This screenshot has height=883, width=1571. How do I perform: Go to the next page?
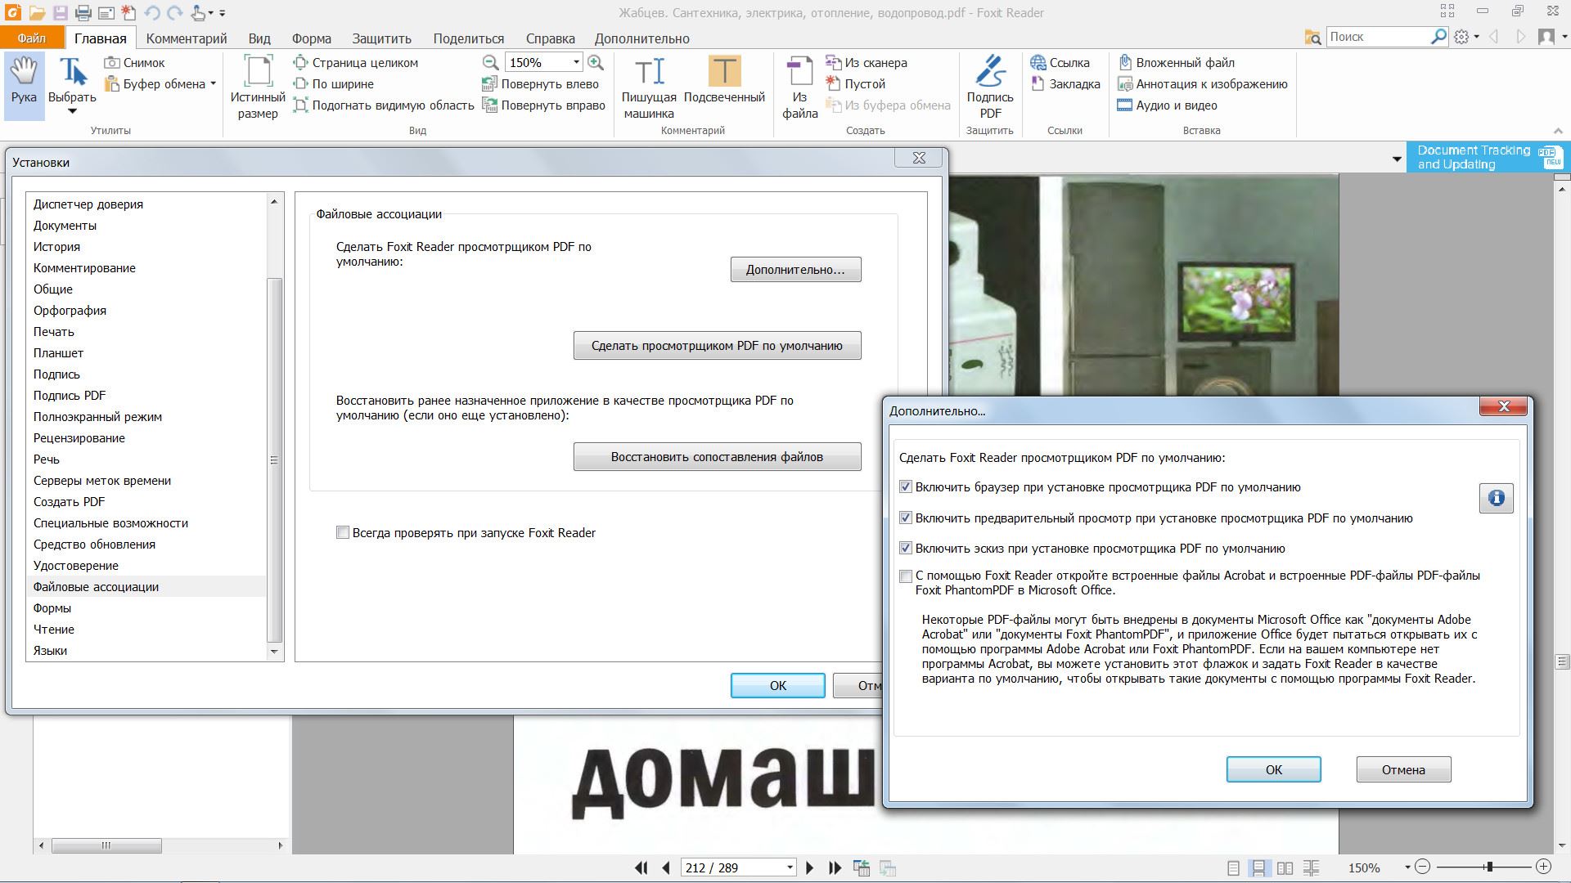pyautogui.click(x=810, y=867)
